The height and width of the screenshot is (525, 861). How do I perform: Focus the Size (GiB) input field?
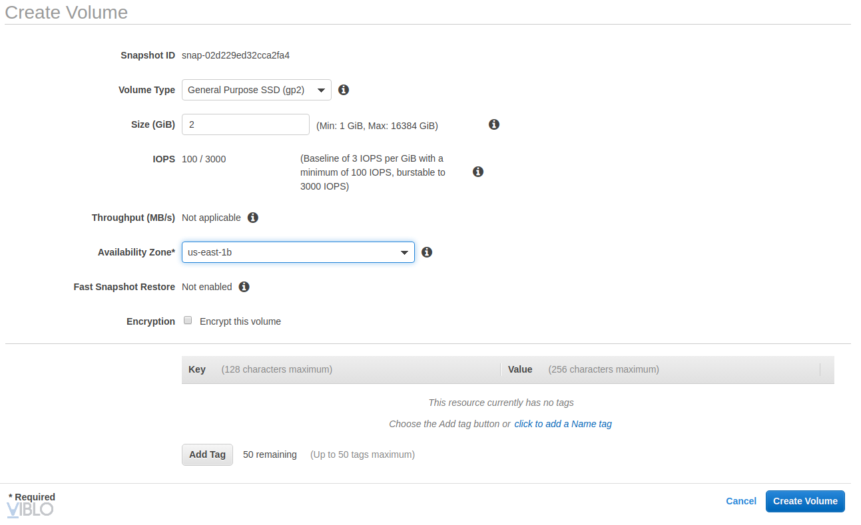[245, 124]
